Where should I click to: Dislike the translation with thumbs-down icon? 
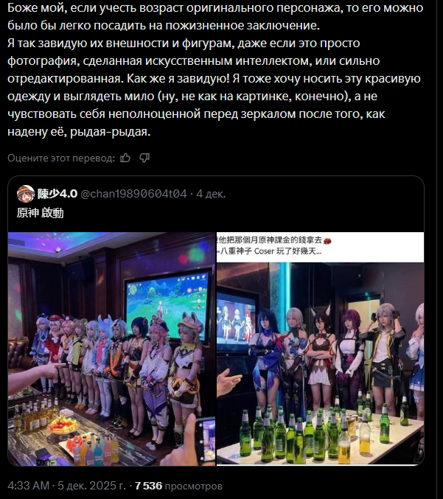144,158
